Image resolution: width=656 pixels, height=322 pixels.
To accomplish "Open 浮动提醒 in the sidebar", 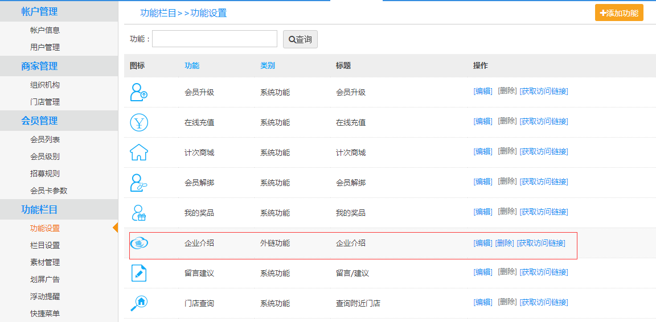I will click(45, 296).
